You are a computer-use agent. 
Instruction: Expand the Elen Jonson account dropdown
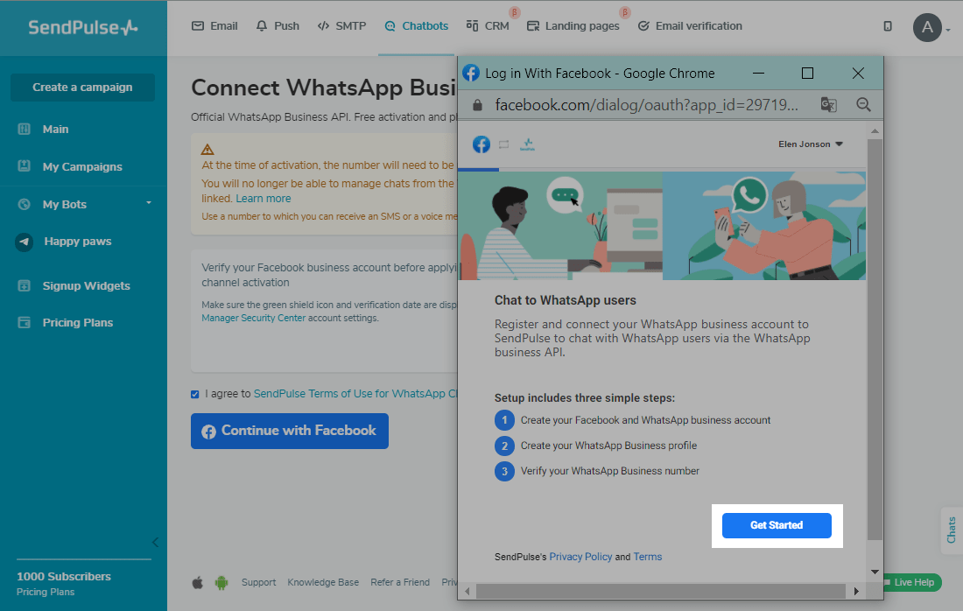811,144
